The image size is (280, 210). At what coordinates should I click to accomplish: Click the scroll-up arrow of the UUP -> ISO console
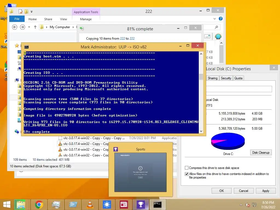(x=201, y=54)
